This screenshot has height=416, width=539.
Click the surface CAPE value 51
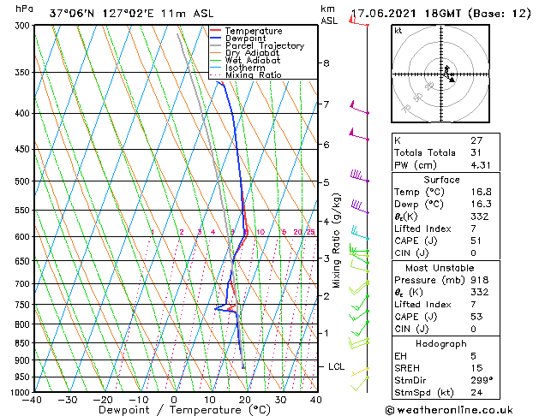click(x=476, y=241)
